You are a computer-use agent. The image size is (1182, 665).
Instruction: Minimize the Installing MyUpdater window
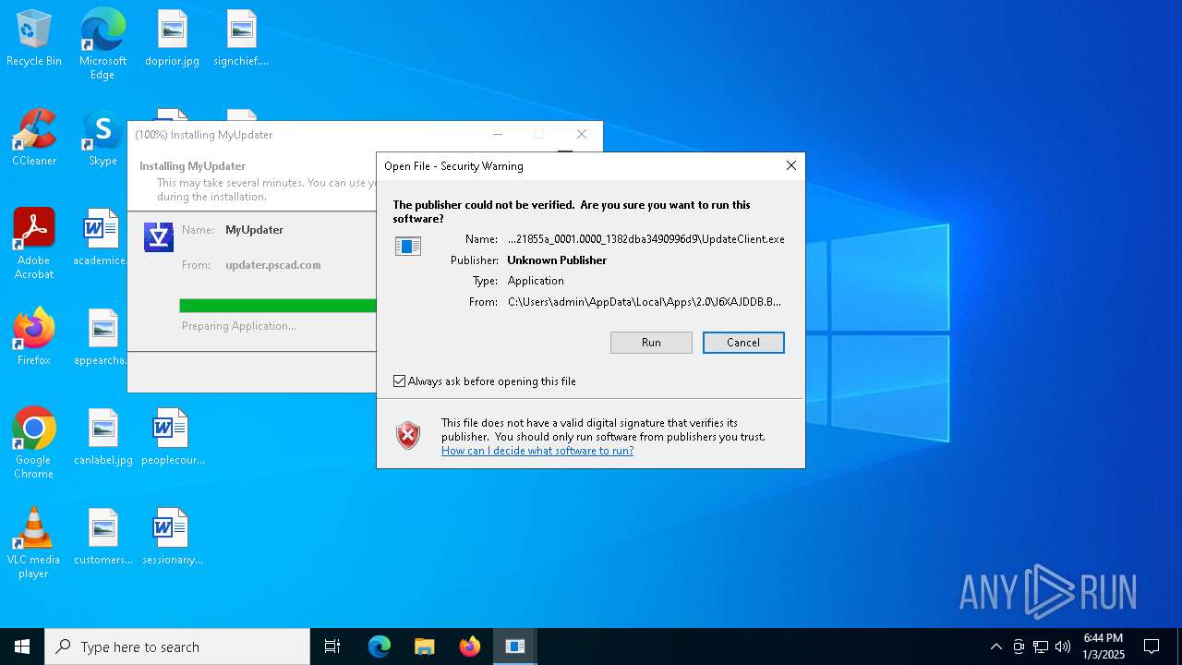pyautogui.click(x=497, y=134)
